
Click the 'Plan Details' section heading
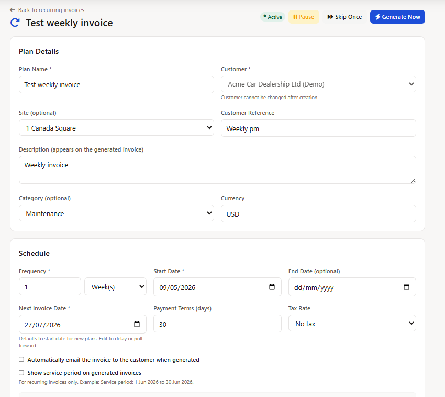(x=39, y=51)
